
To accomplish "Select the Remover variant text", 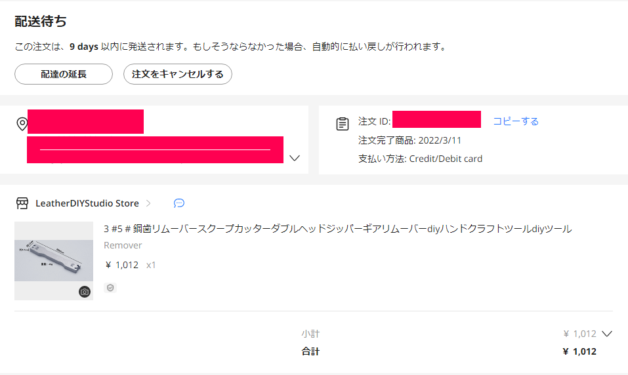I will pos(123,245).
